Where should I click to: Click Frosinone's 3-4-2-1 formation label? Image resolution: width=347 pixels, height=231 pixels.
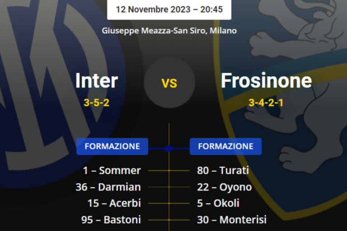coord(266,102)
